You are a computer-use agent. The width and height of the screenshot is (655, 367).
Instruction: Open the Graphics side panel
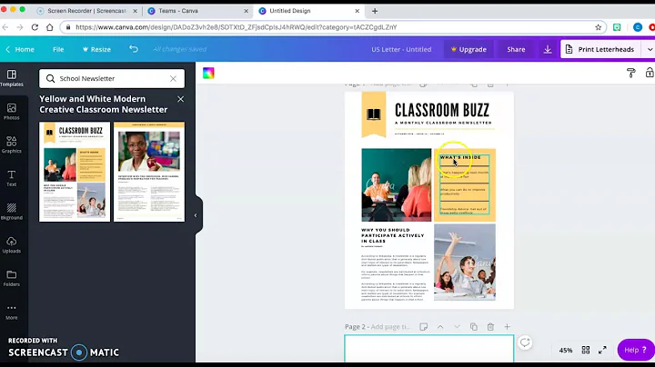[12, 145]
